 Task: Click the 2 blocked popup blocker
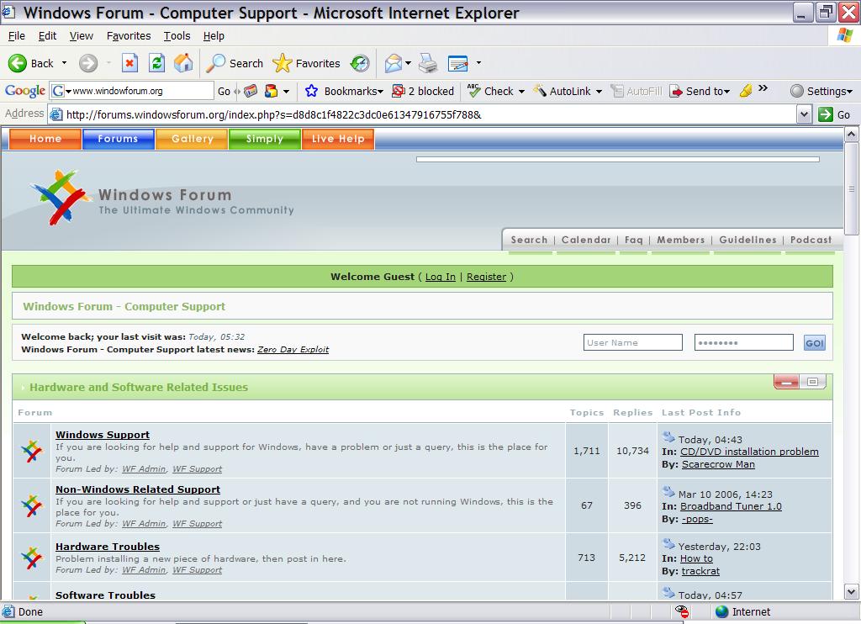point(423,91)
